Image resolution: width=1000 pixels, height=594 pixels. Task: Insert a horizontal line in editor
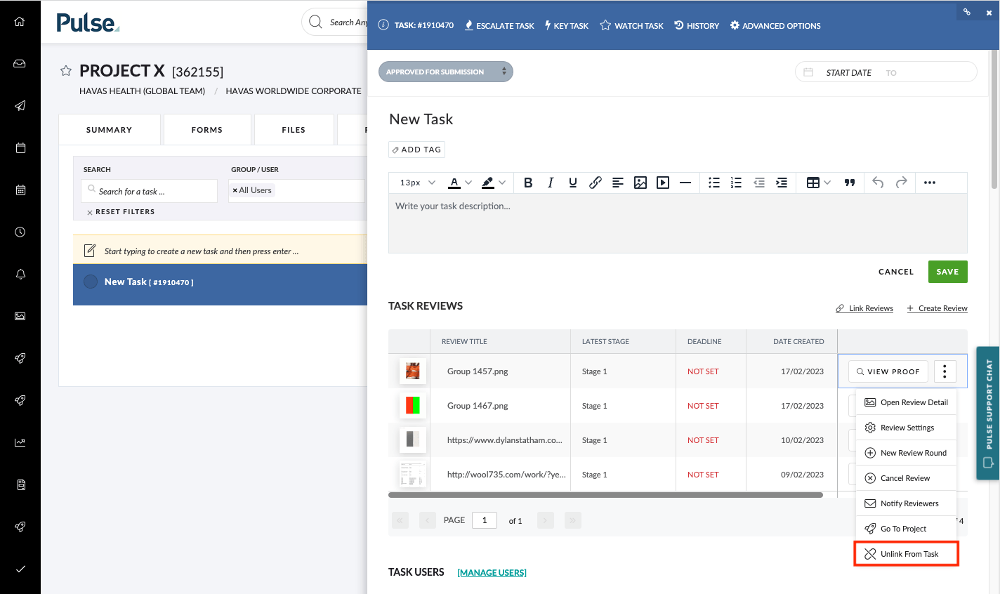point(685,183)
